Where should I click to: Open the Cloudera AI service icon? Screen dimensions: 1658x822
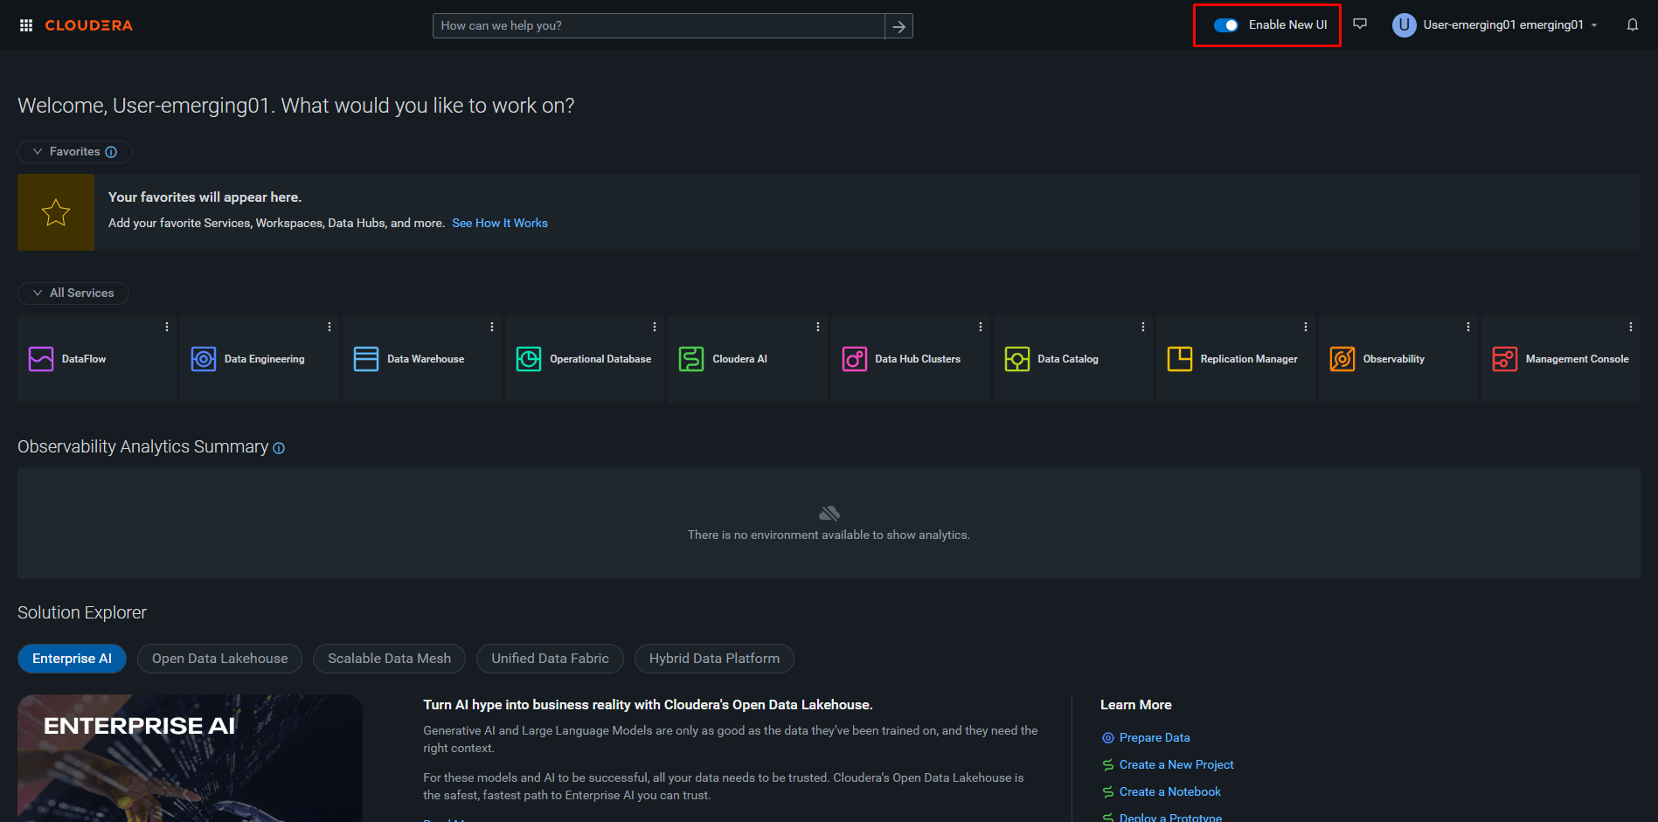(691, 359)
